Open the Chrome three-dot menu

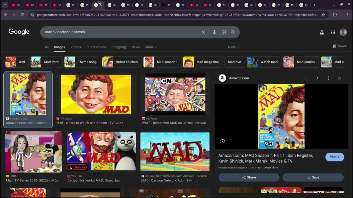[x=347, y=15]
